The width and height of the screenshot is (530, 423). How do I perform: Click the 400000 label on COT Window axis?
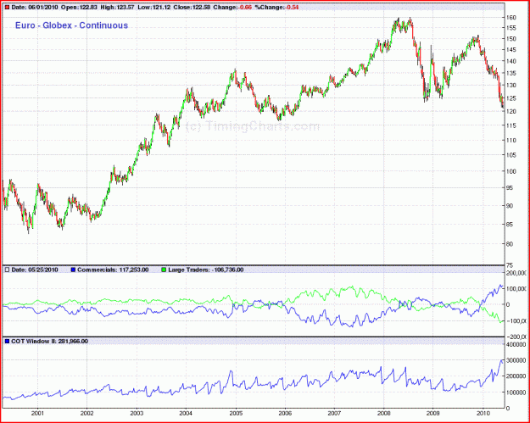click(516, 344)
